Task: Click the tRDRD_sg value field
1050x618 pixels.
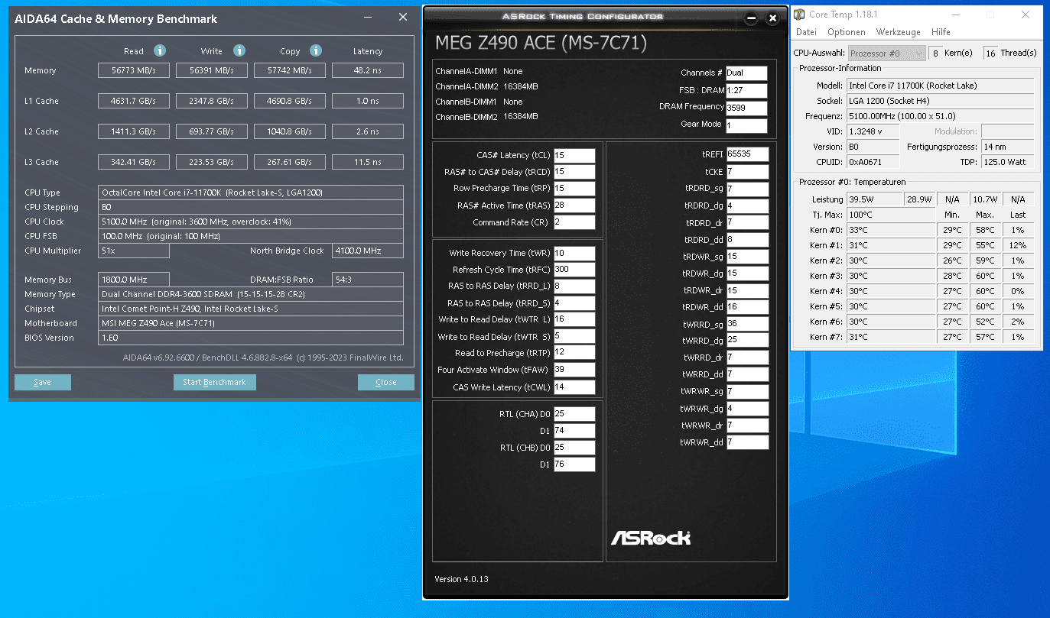Action: pos(747,189)
